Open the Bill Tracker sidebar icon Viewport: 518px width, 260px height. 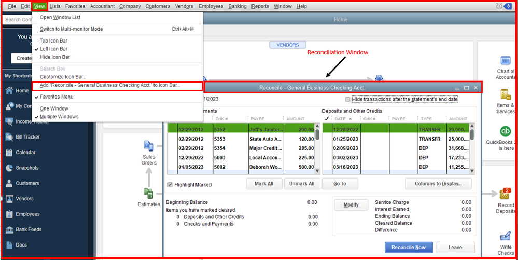[x=9, y=136]
